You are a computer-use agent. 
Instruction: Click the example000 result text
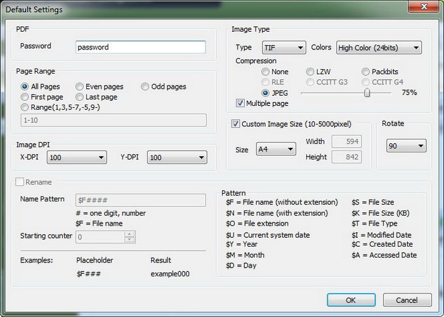170,274
